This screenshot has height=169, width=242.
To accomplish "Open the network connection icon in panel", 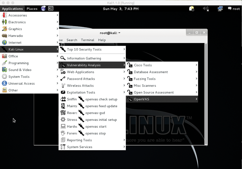I will [220, 8].
